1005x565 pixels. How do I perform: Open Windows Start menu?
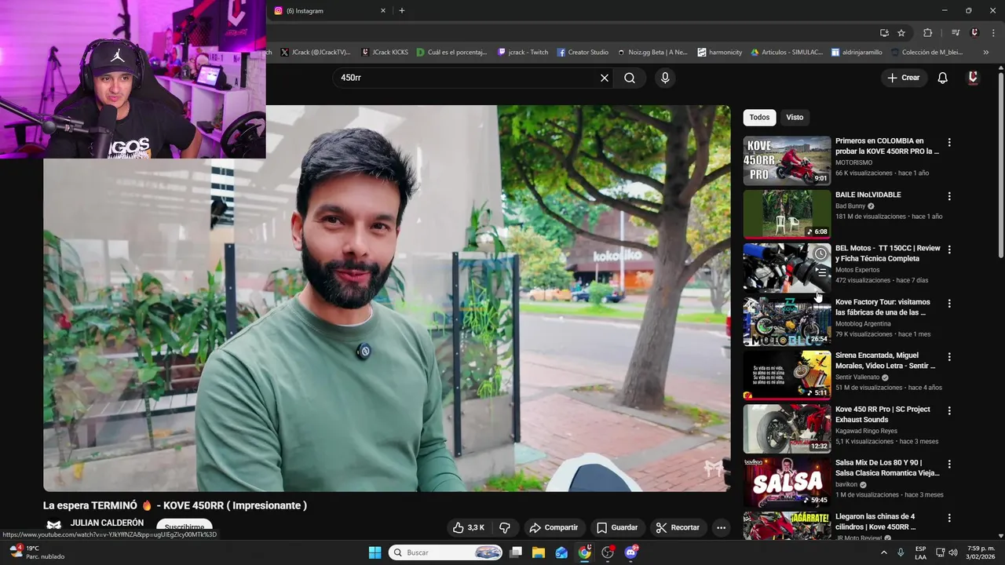tap(375, 552)
